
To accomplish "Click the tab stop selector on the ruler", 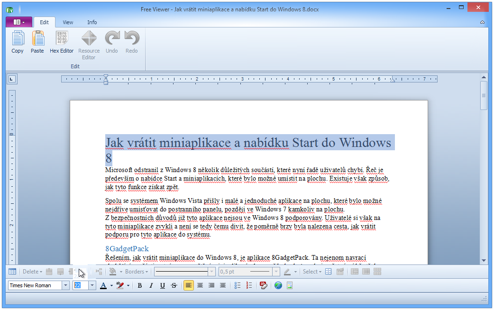I will click(12, 79).
